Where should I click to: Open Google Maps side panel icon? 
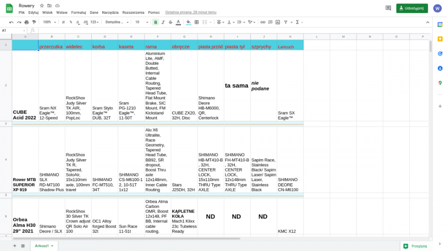(440, 83)
